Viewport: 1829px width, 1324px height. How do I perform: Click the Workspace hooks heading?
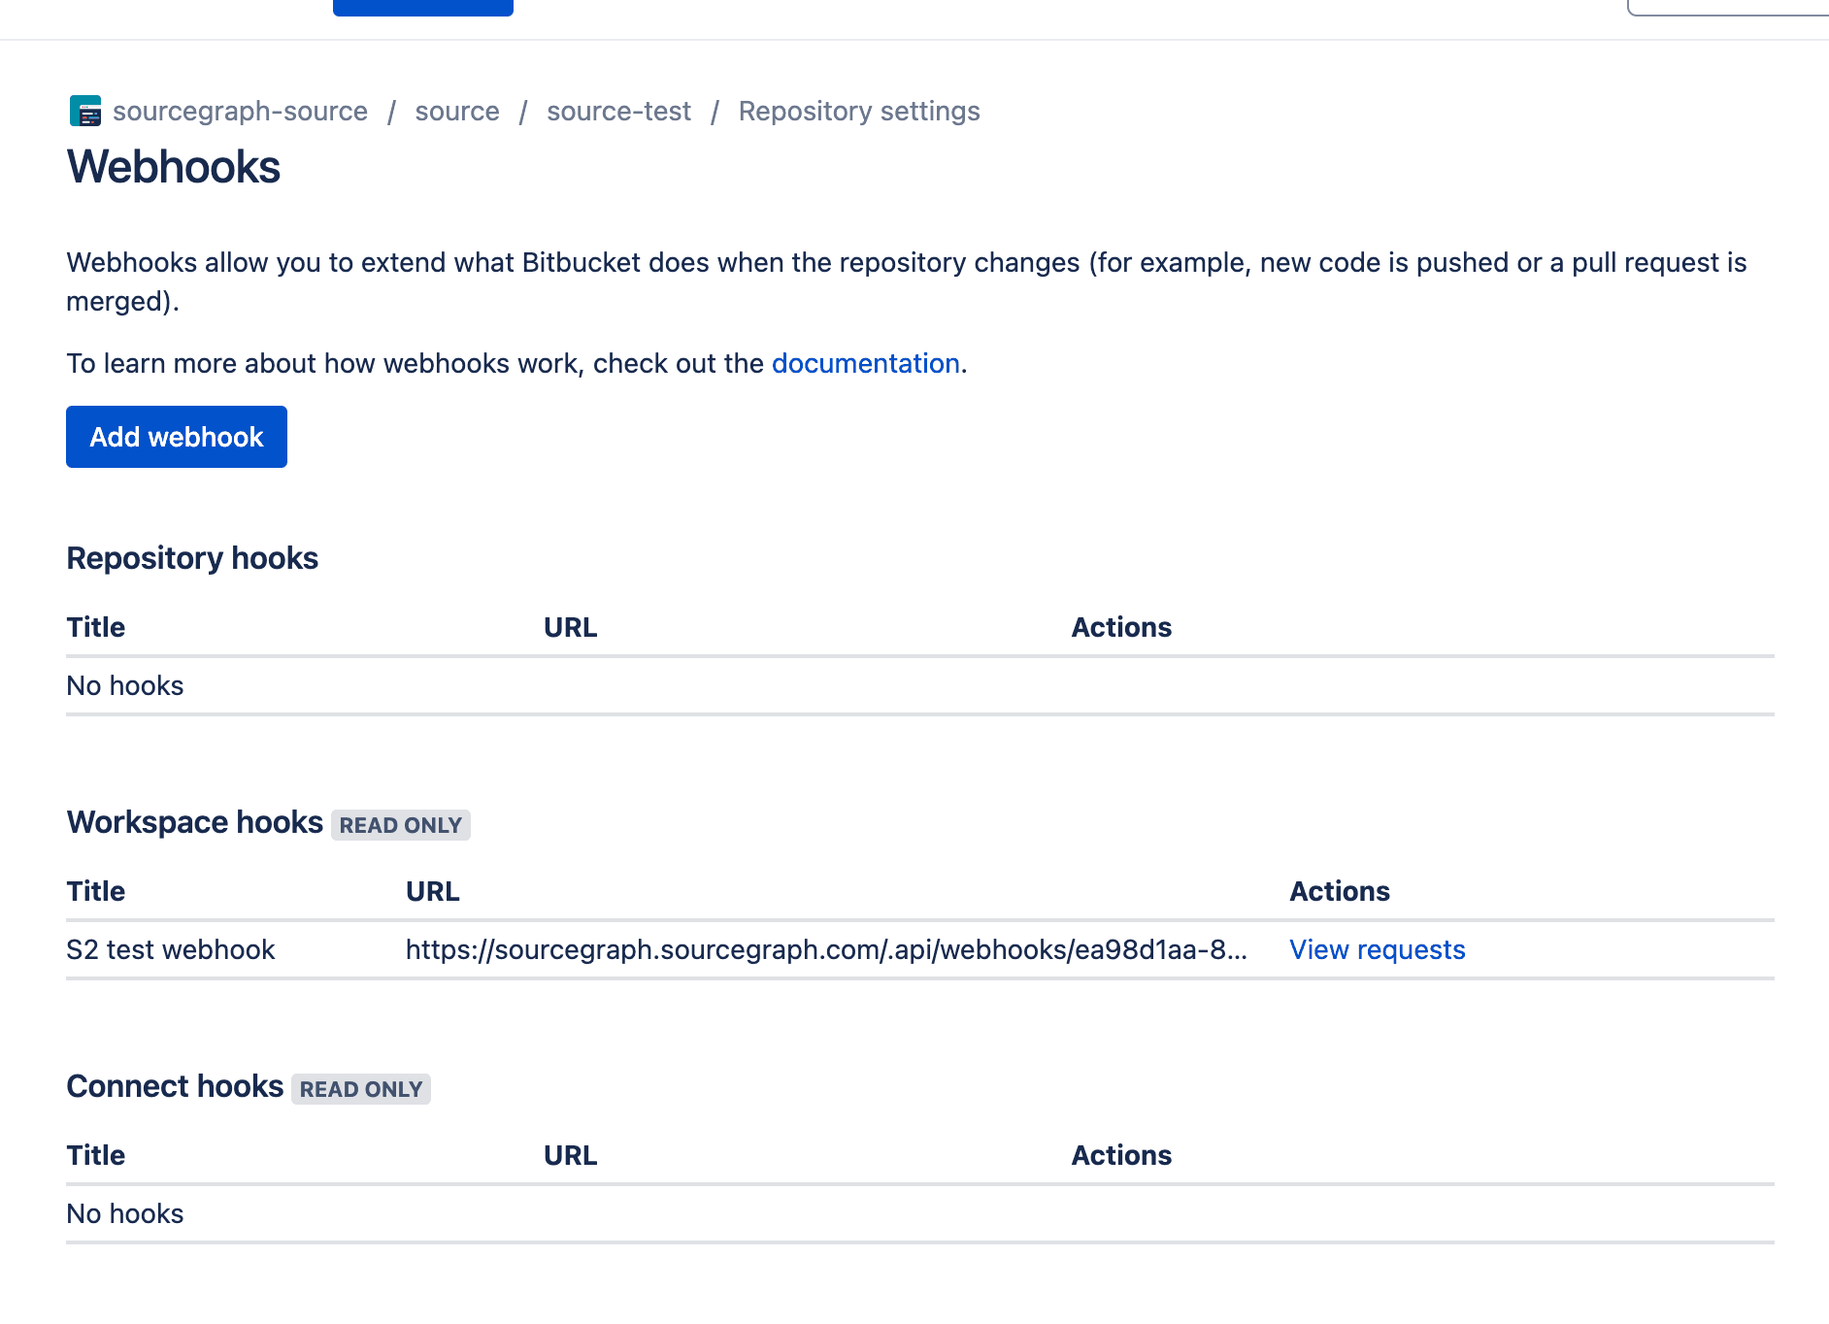(x=195, y=822)
